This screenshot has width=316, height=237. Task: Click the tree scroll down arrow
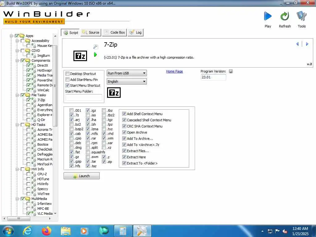tap(55, 214)
